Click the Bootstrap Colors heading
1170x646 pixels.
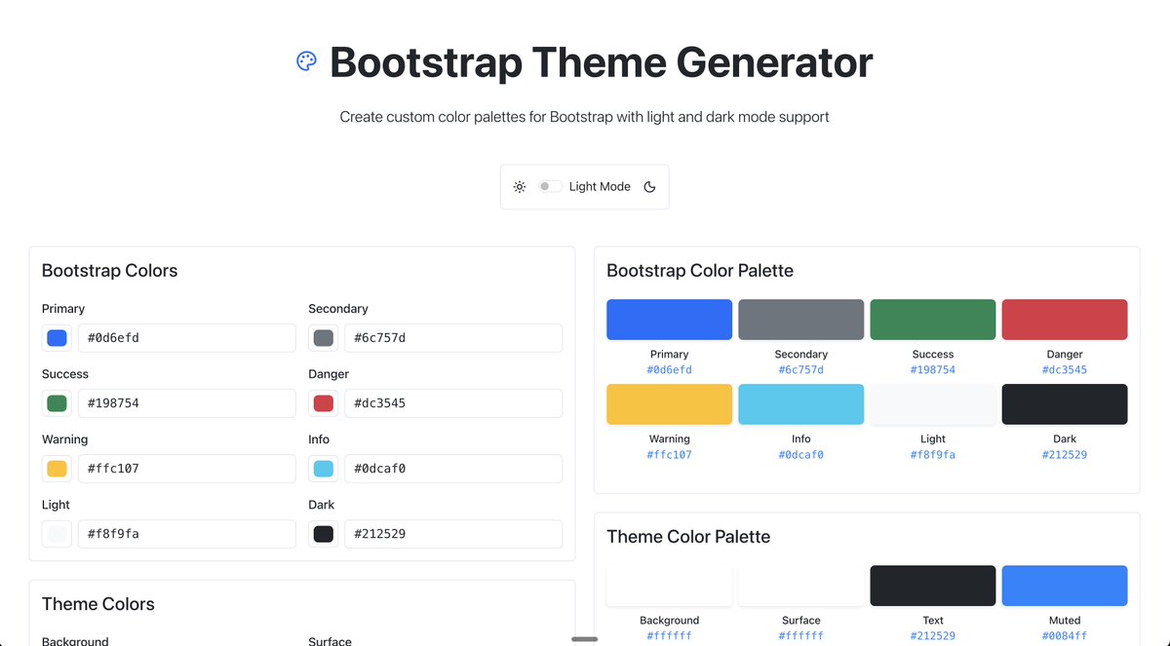click(110, 271)
